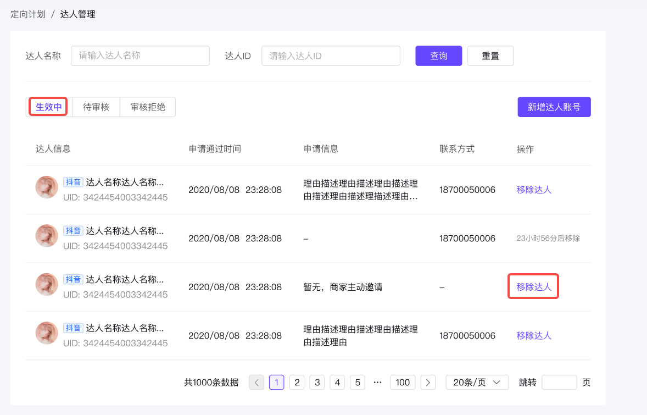Viewport: 647px width, 415px height.
Task: Click the 查询 search button
Action: click(x=439, y=56)
